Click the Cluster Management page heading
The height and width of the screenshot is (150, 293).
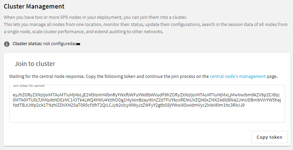tap(34, 6)
